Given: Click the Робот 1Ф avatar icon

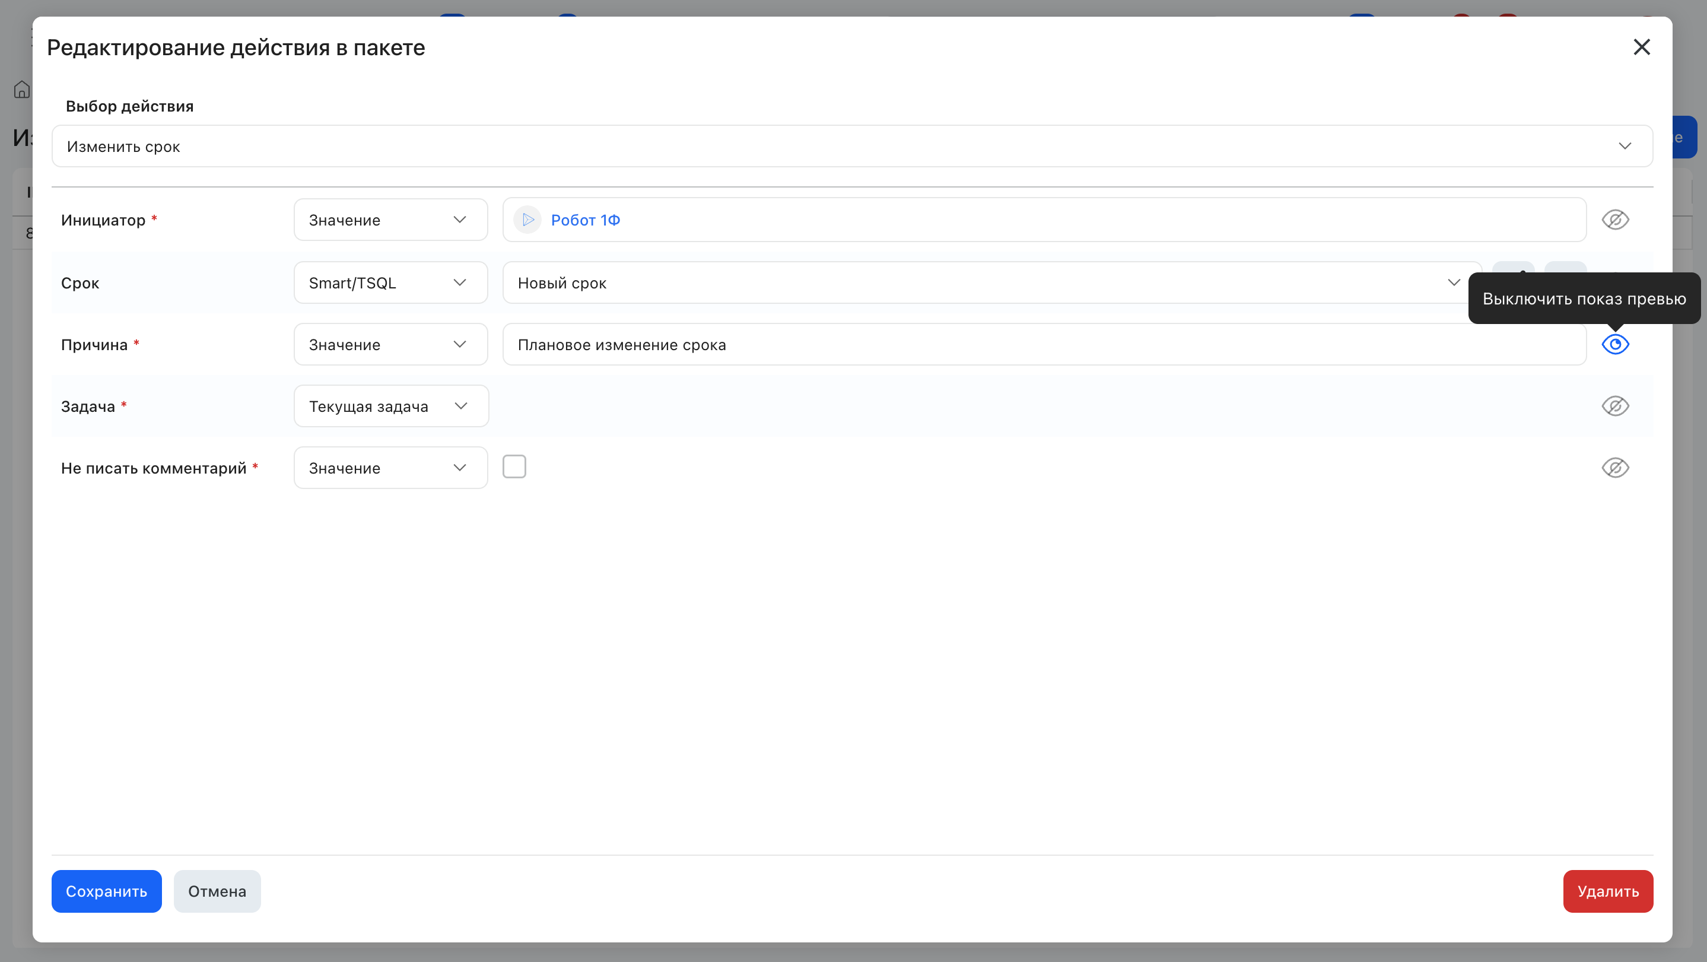Looking at the screenshot, I should pos(527,220).
